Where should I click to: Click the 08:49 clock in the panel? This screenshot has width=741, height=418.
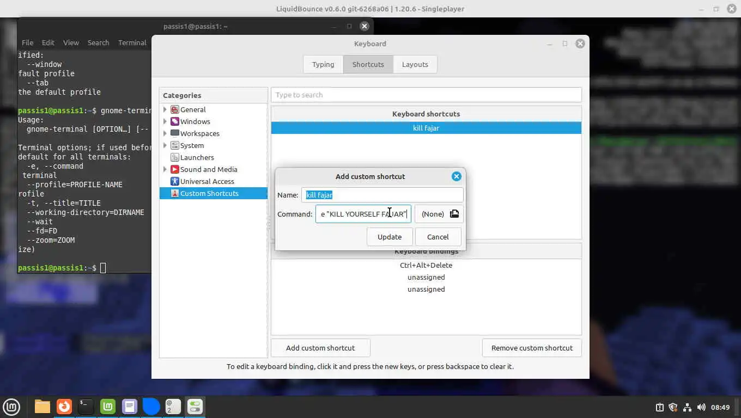click(720, 407)
